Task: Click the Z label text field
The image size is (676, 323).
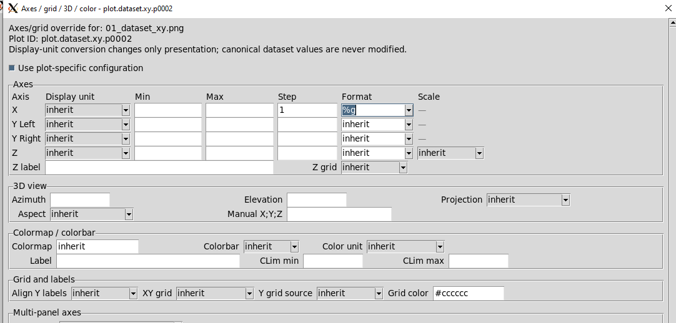Action: click(159, 167)
